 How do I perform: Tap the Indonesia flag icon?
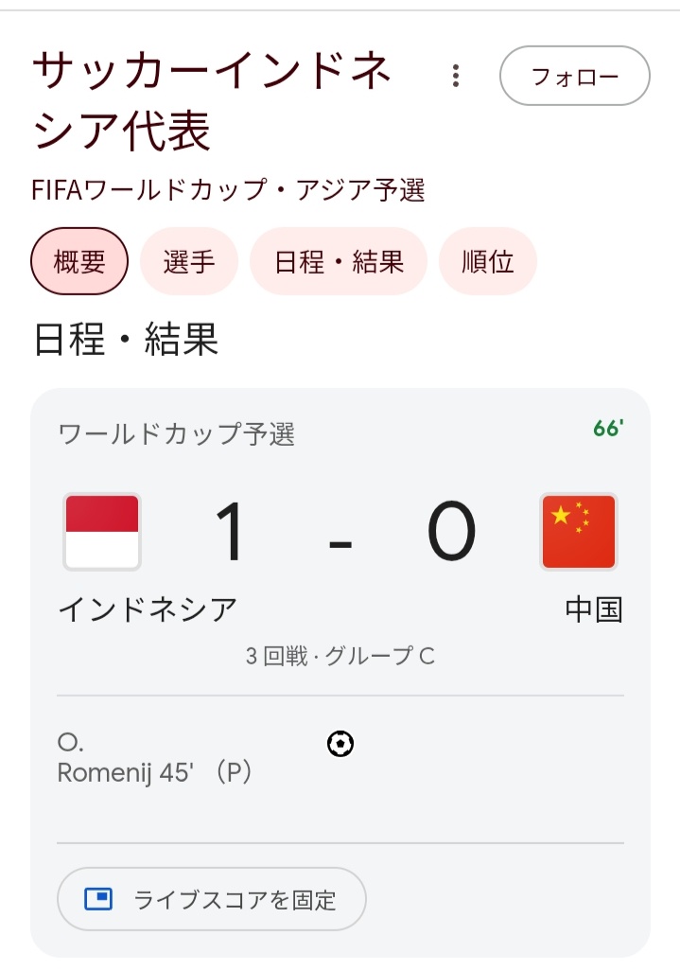(x=102, y=531)
